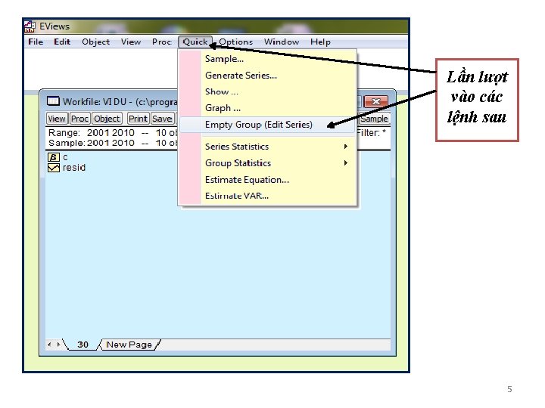
Task: Click the right page scroll arrow at bottom
Action: click(x=58, y=345)
